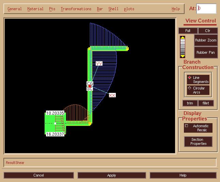Expand the Material menu

pos(35,9)
